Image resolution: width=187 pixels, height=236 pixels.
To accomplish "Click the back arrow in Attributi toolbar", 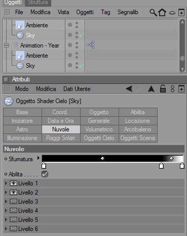I will (129, 88).
